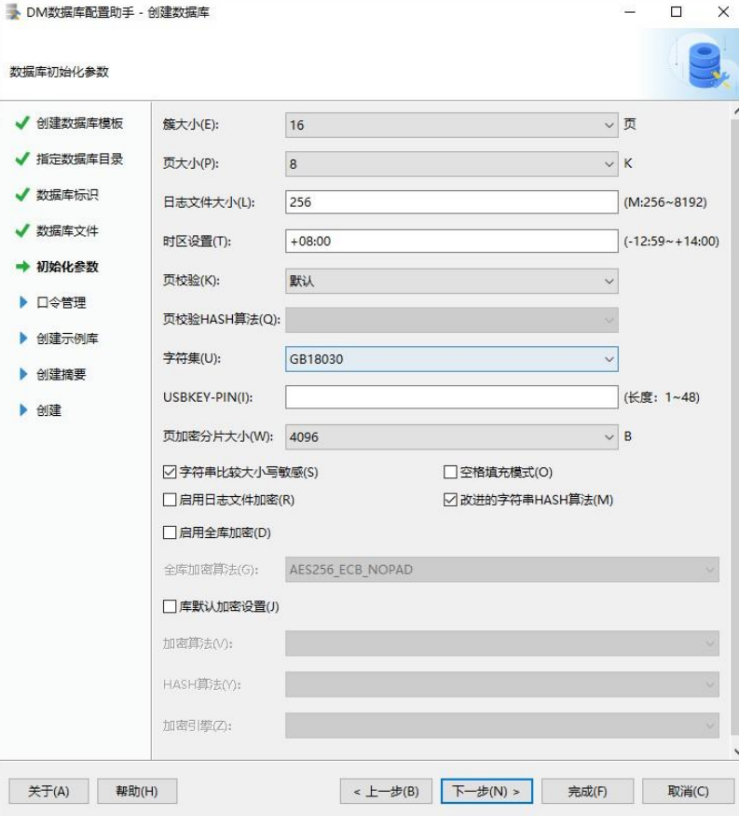739x816 pixels.
Task: Expand the 字符集 GB18030 dropdown
Action: [451, 358]
